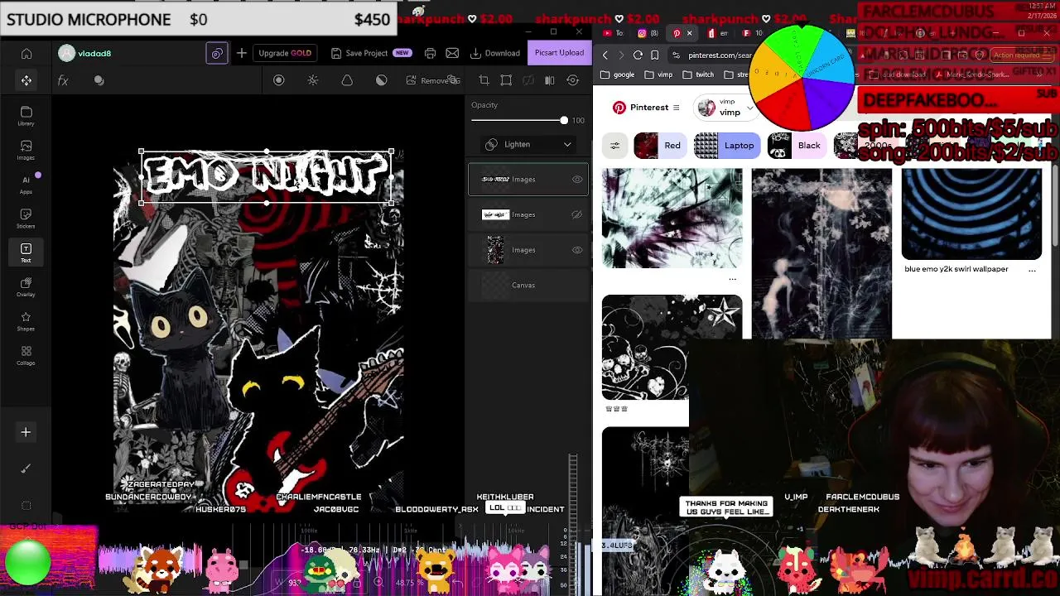
Task: Hide the third Images layer
Action: [577, 250]
